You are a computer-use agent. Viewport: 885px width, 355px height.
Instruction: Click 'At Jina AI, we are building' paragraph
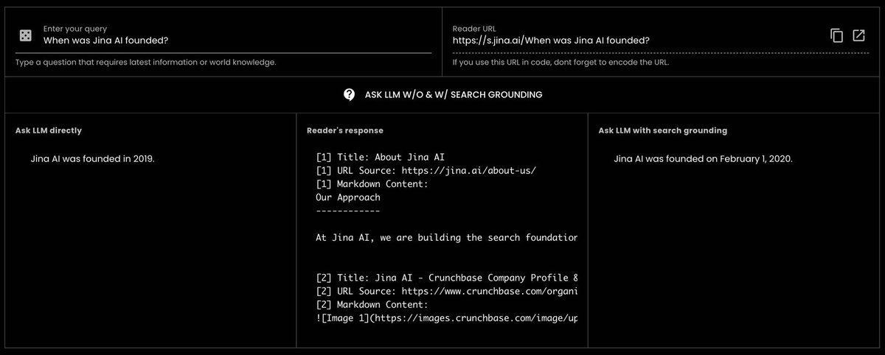pyautogui.click(x=446, y=238)
